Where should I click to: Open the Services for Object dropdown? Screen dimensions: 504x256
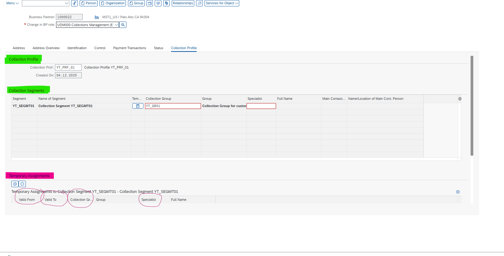[x=222, y=3]
